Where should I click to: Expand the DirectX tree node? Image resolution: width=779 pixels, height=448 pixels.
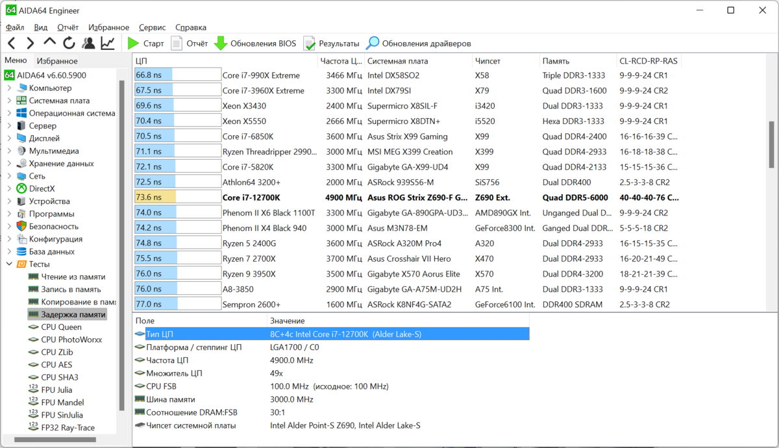click(9, 188)
